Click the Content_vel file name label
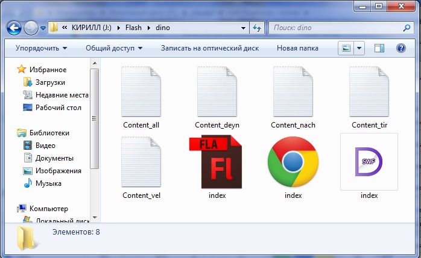 point(141,195)
